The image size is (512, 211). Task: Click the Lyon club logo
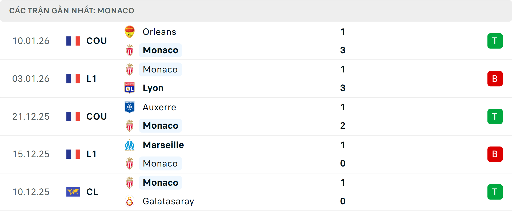pos(130,88)
